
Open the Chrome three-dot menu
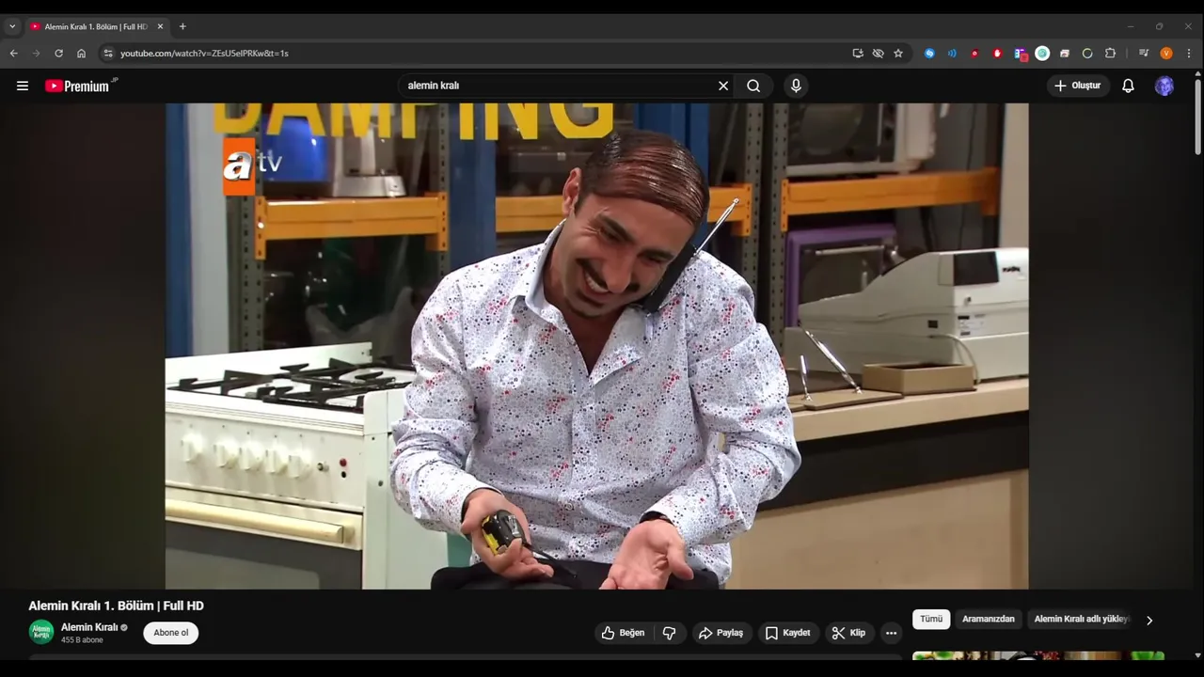click(1189, 54)
